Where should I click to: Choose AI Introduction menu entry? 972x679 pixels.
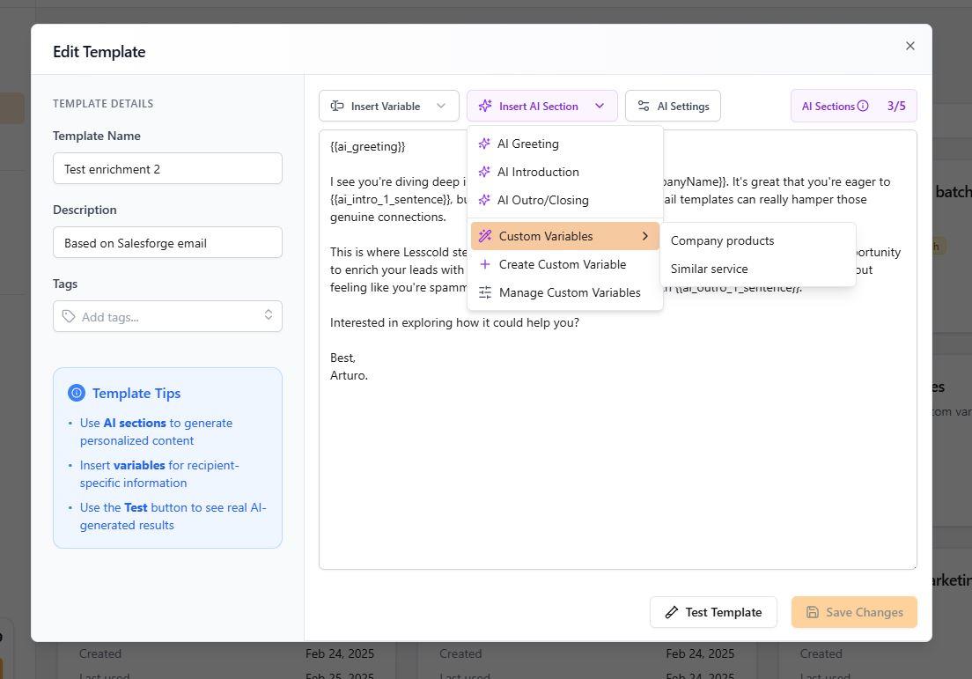(564, 172)
